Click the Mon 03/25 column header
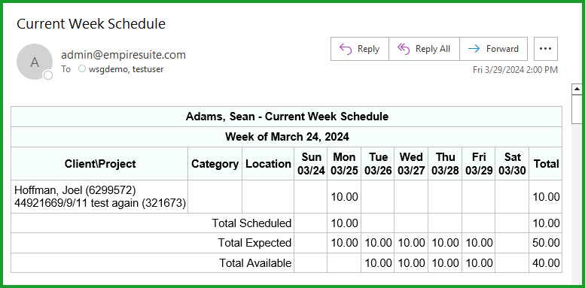The height and width of the screenshot is (288, 585). (344, 164)
